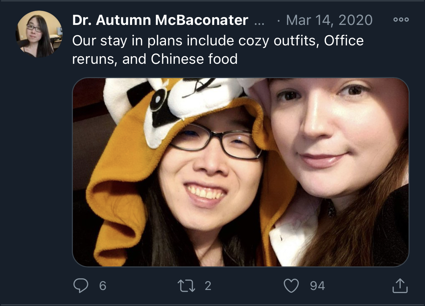The width and height of the screenshot is (425, 306).
Task: Click the reply count 6
Action: 103,286
